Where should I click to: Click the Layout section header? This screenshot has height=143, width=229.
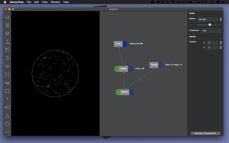point(192,37)
